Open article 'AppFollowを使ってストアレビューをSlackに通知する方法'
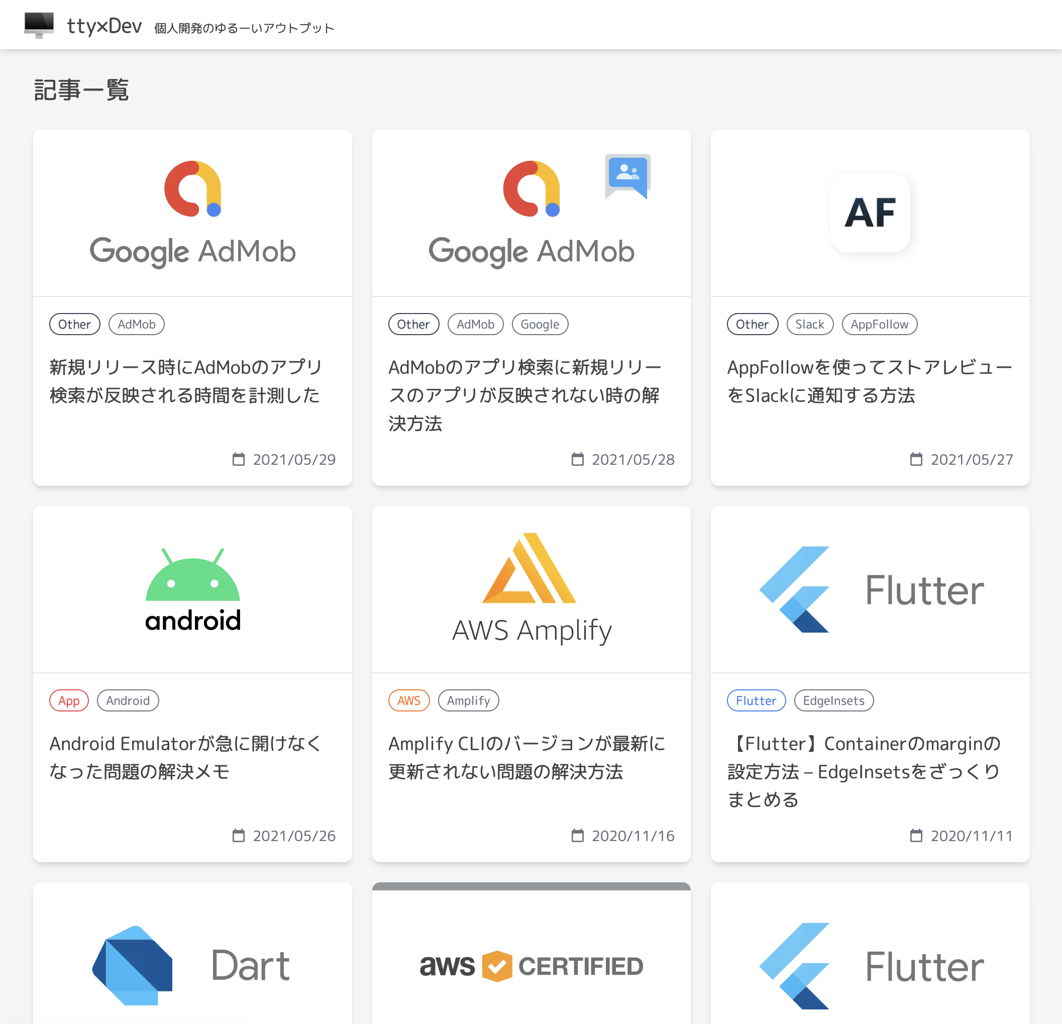 (x=869, y=381)
